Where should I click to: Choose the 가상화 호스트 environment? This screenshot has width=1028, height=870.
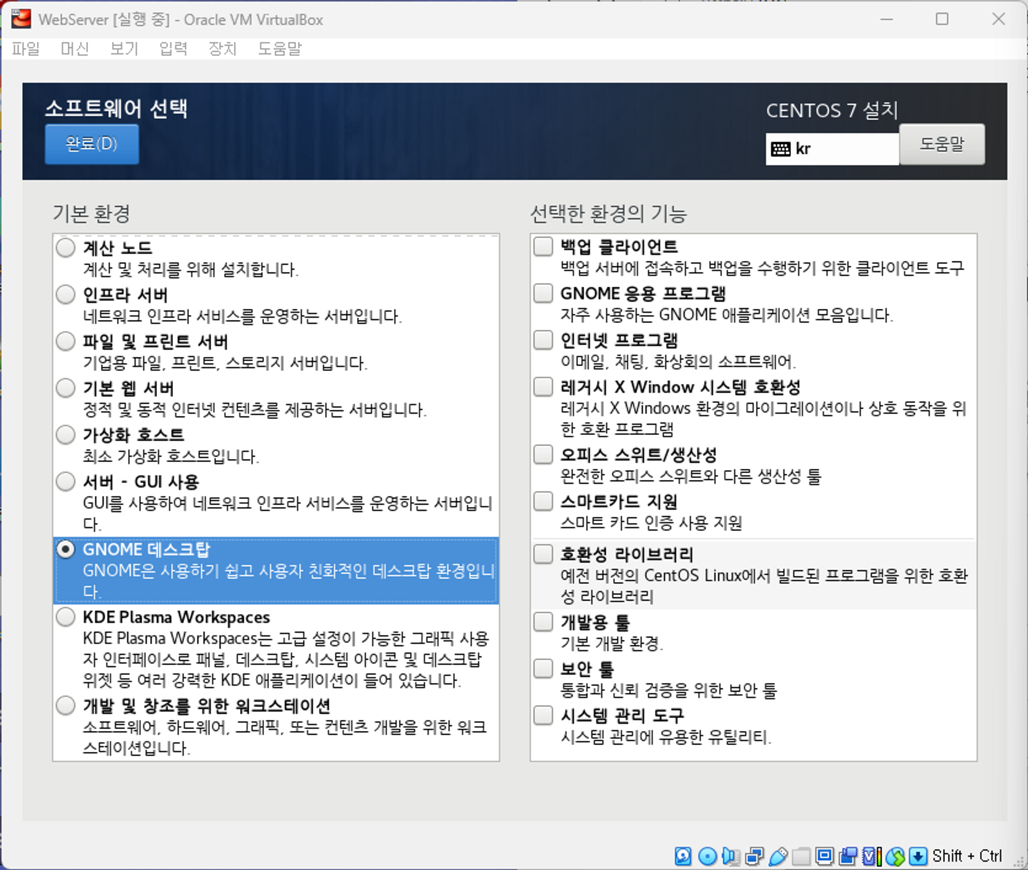pyautogui.click(x=66, y=435)
